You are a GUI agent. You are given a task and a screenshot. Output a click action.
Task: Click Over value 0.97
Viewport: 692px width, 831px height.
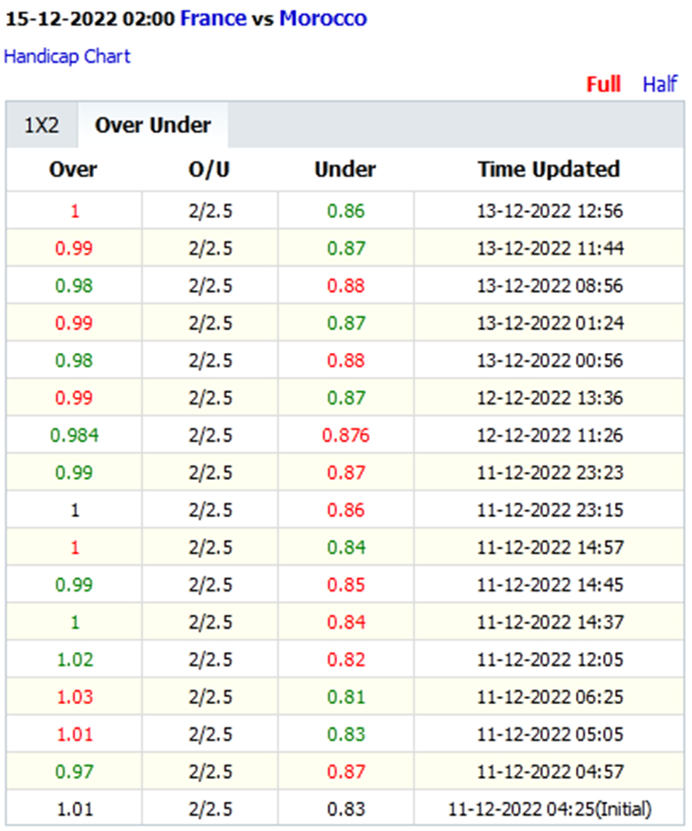click(75, 772)
